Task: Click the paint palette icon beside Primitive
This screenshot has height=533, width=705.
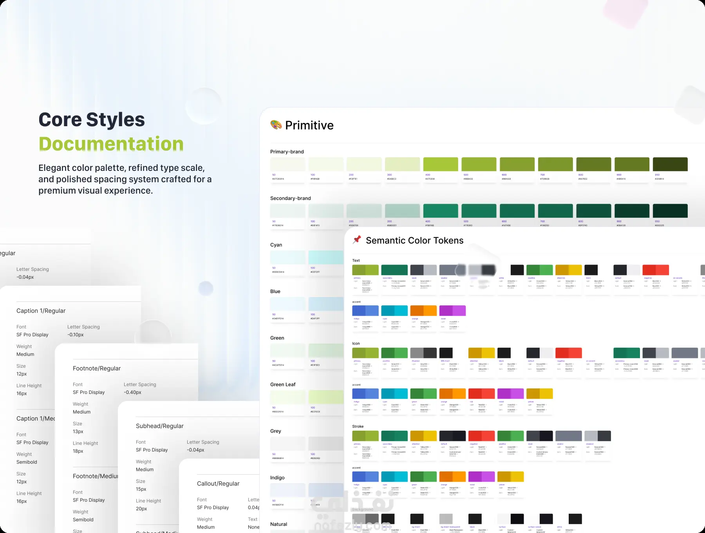Action: (x=276, y=125)
